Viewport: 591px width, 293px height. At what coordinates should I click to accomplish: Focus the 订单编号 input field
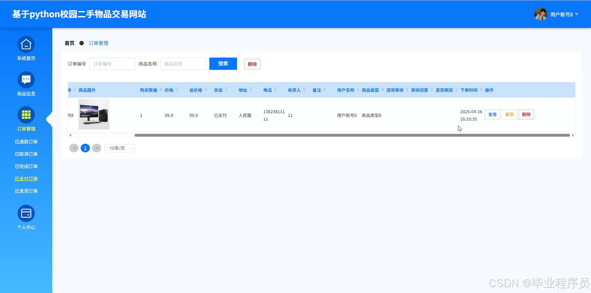click(112, 64)
